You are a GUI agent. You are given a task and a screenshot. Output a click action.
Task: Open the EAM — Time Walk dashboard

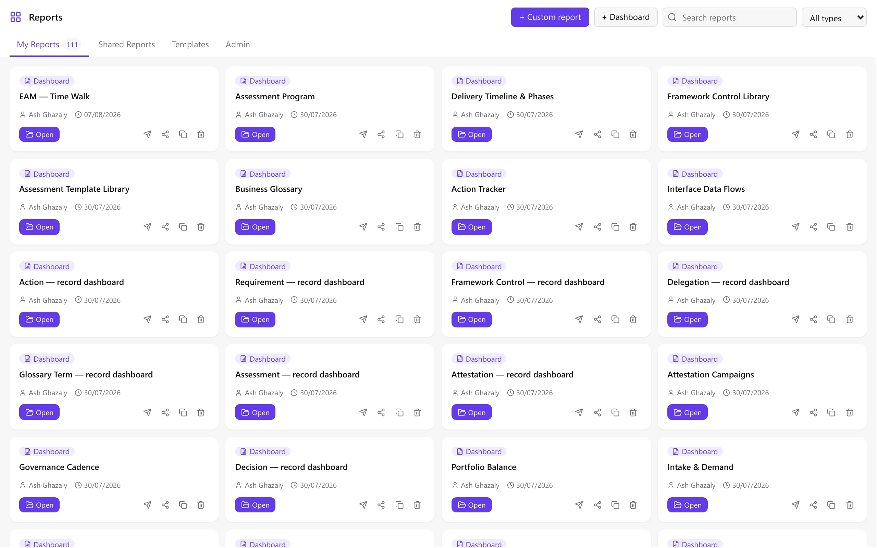click(x=39, y=135)
